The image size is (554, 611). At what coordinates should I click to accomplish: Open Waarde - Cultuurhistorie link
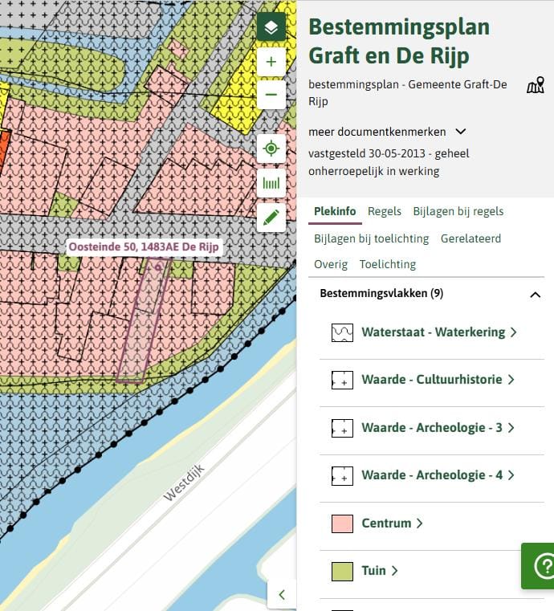click(438, 380)
